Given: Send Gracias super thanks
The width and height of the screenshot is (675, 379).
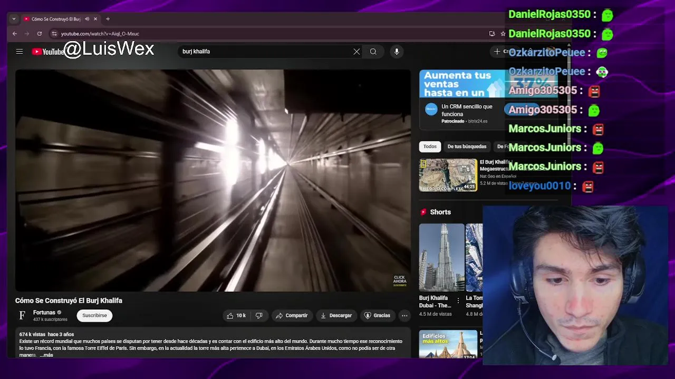Looking at the screenshot, I should [377, 315].
